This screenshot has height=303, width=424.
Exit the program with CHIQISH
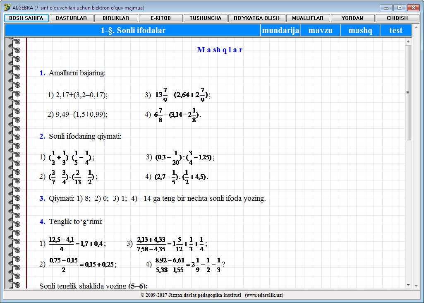pyautogui.click(x=397, y=18)
